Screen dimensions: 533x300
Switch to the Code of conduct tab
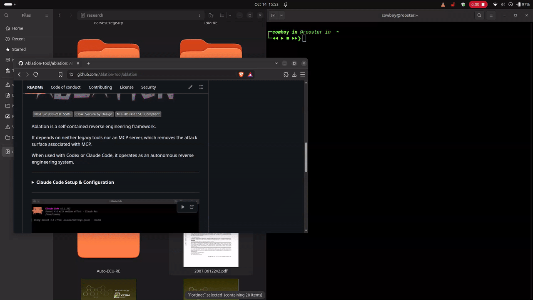(x=65, y=87)
